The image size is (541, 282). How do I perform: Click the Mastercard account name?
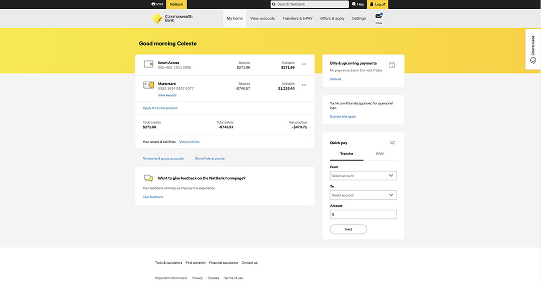pyautogui.click(x=167, y=84)
